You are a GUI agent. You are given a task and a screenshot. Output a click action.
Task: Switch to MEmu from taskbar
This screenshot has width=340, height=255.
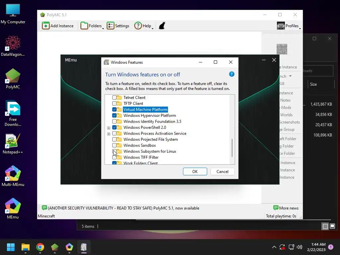[x=69, y=247]
